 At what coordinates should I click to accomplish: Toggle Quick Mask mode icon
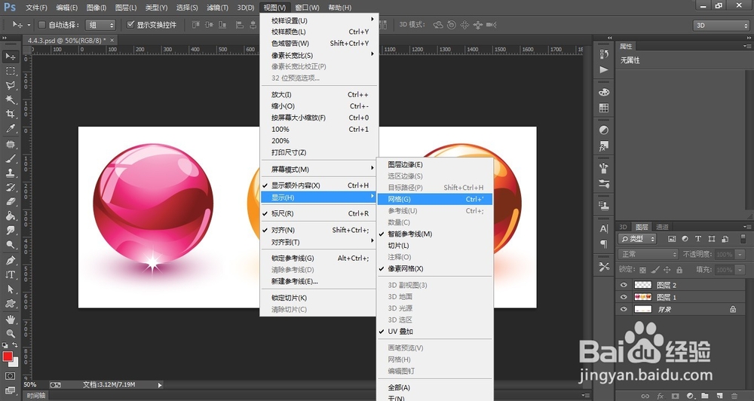pos(10,376)
